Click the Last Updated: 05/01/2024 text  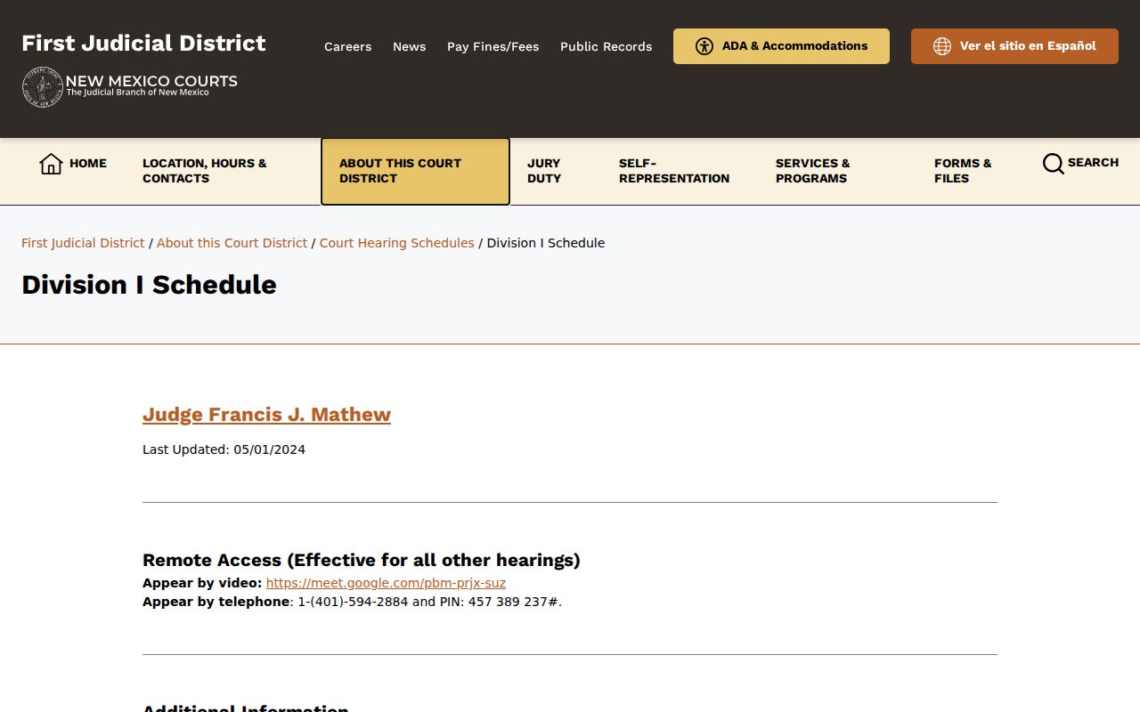[224, 449]
